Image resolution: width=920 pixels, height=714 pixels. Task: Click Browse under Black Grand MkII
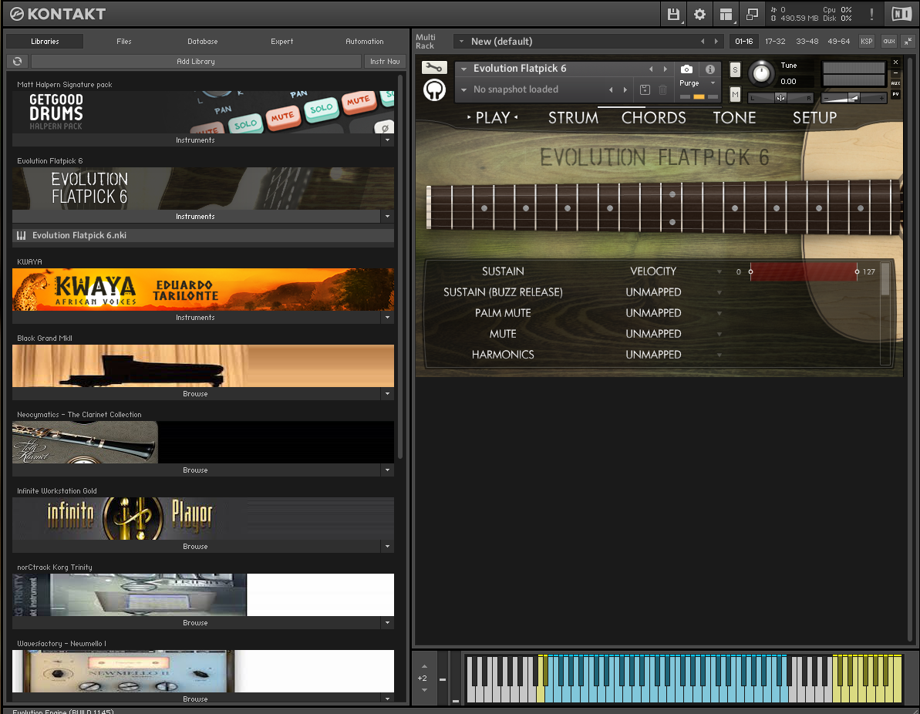pyautogui.click(x=196, y=394)
